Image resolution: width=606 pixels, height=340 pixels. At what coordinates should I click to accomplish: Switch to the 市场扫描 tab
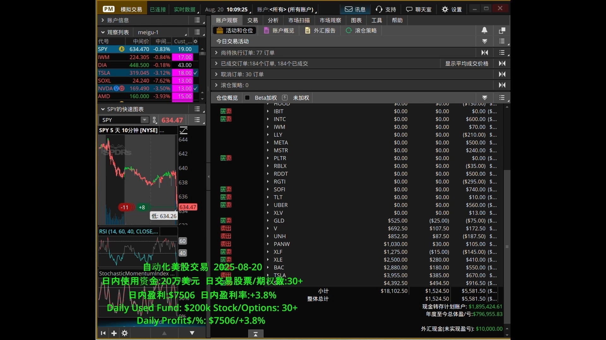click(299, 20)
